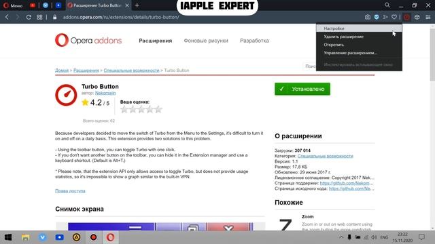Follow the Домой breadcrumb link
Image resolution: width=435 pixels, height=244 pixels.
click(62, 70)
